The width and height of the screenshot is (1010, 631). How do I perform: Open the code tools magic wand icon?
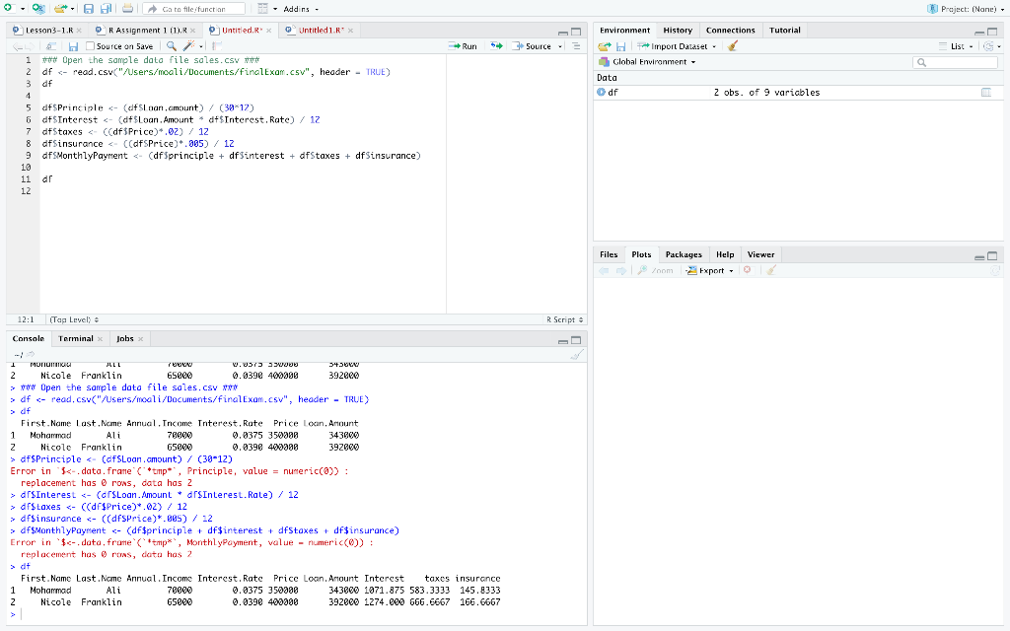point(189,46)
